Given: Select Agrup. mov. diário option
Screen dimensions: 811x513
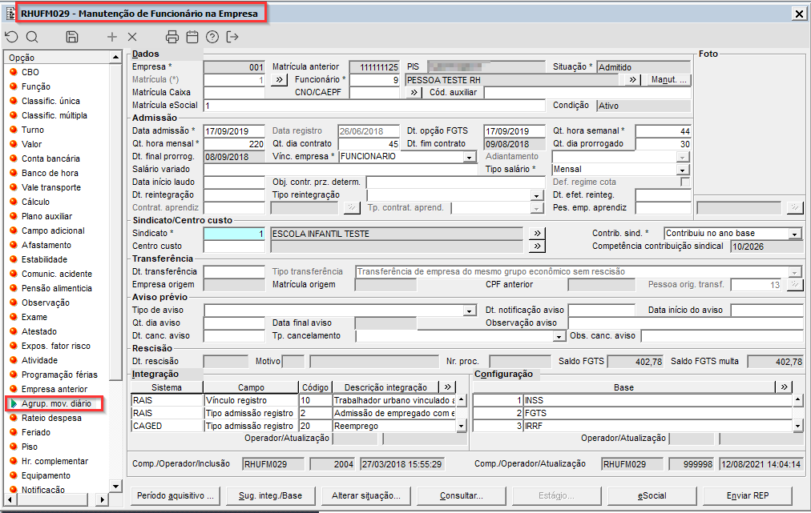Looking at the screenshot, I should 56,403.
